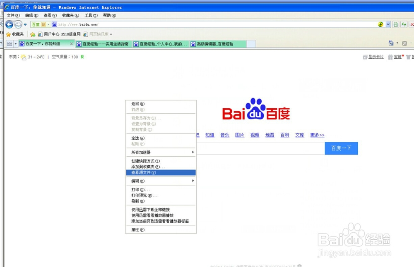Choose 创建快捷方式(T) in the context menu
This screenshot has height=267, width=414.
click(161, 161)
